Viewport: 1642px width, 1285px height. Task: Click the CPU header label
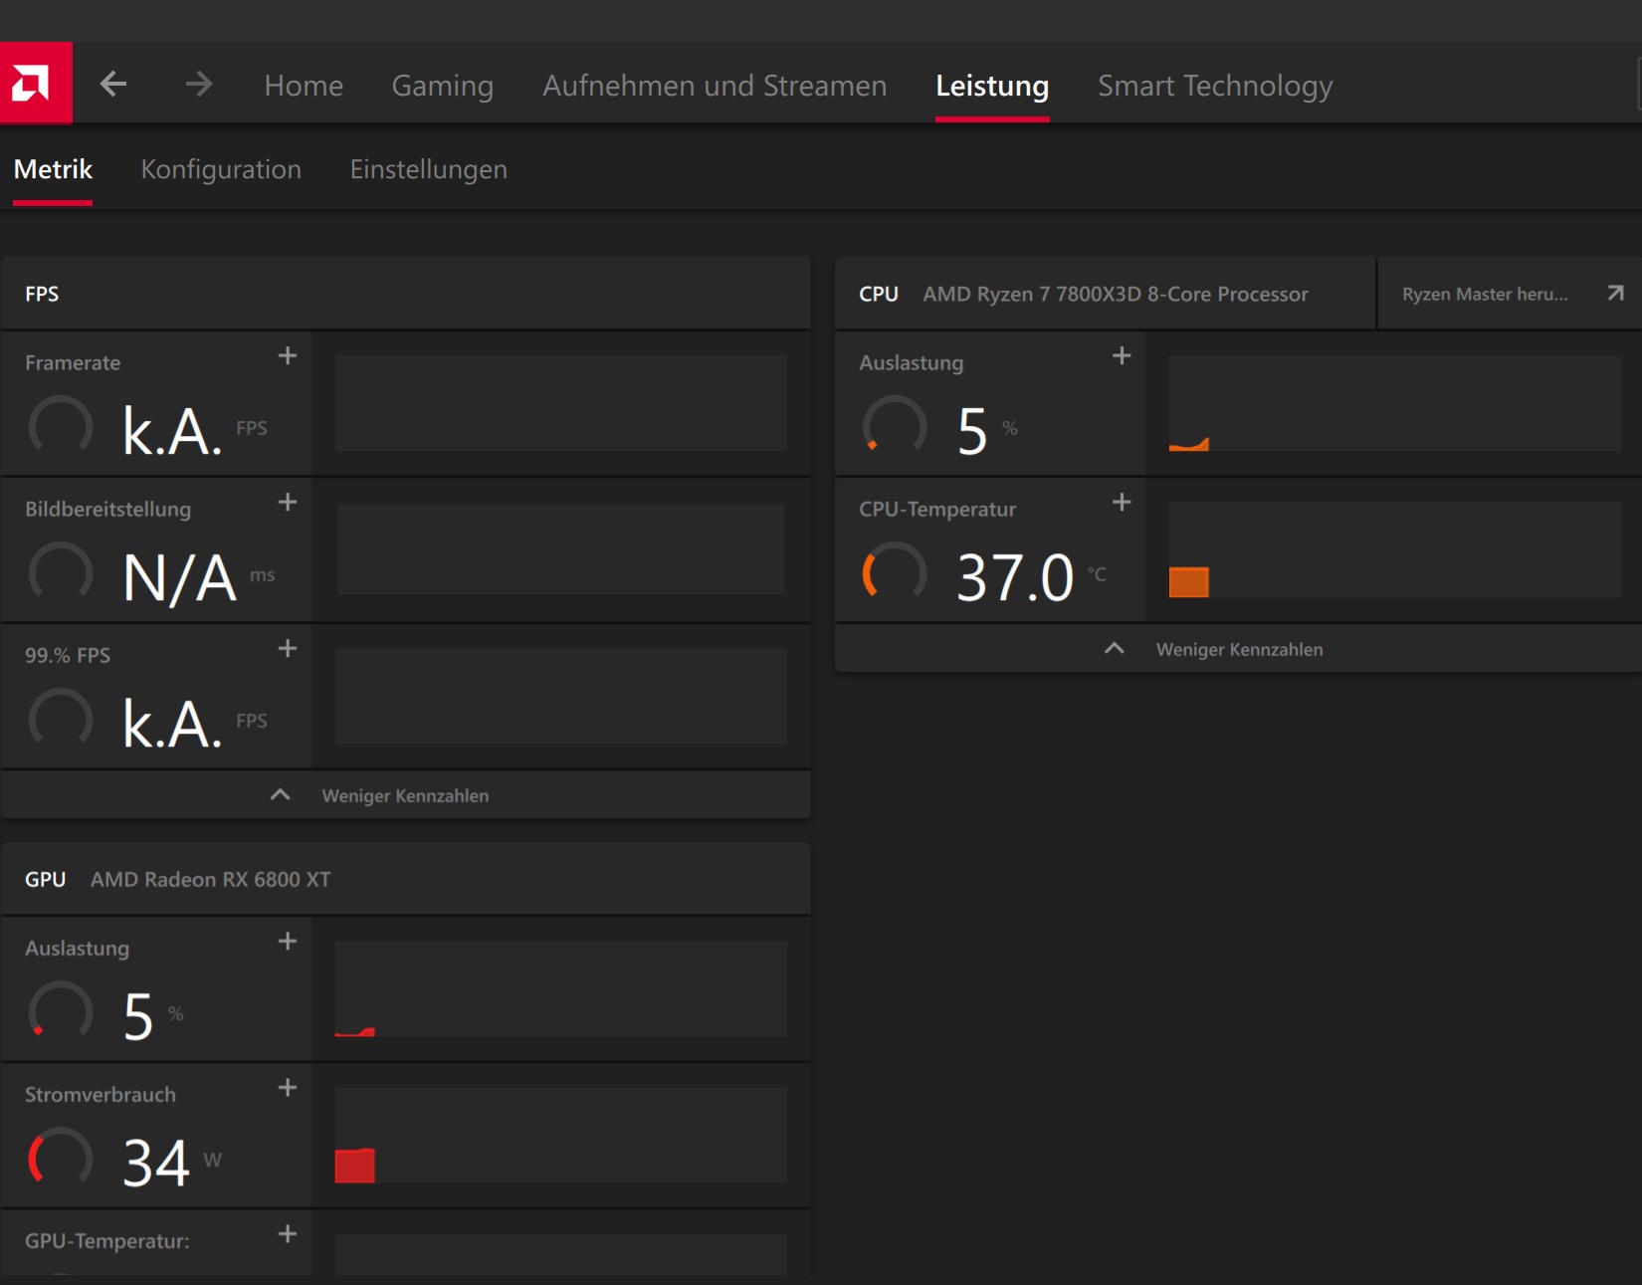click(879, 294)
